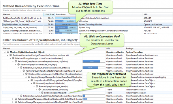Click the method icon beside Monitor.ObjWait
This screenshot has height=104, width=173.
tap(8, 52)
